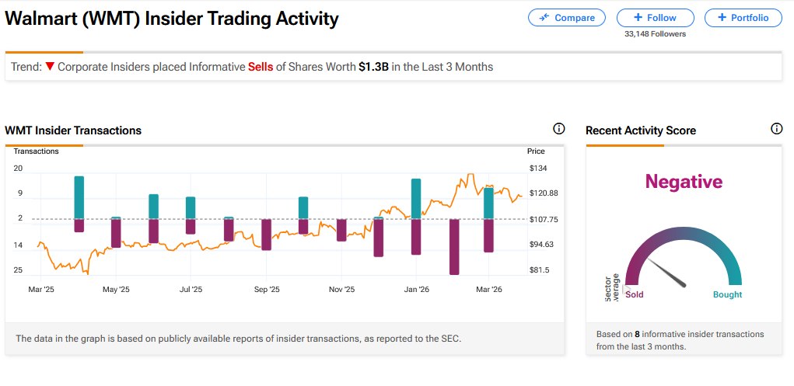Click the 'Negative' activity score label
Screen dimensions: 794x386
[x=684, y=182]
